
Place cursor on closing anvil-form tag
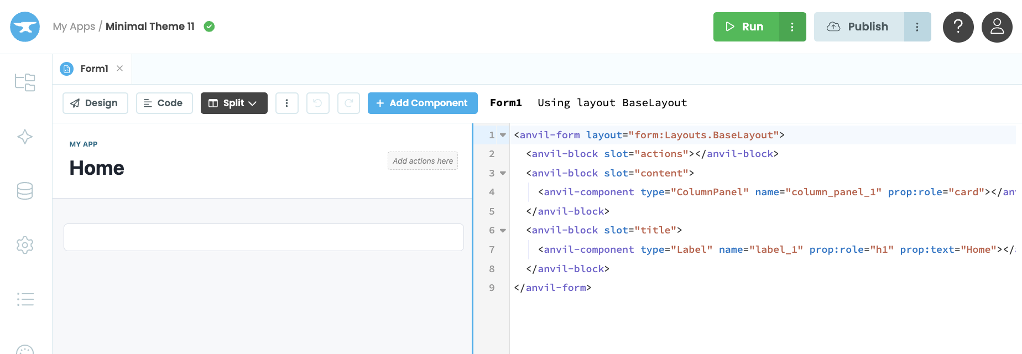tap(552, 288)
